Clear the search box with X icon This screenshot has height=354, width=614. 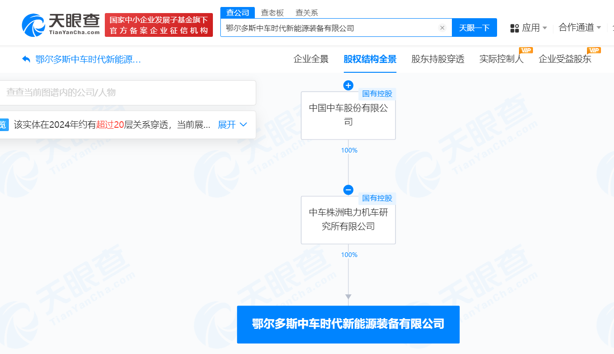442,28
